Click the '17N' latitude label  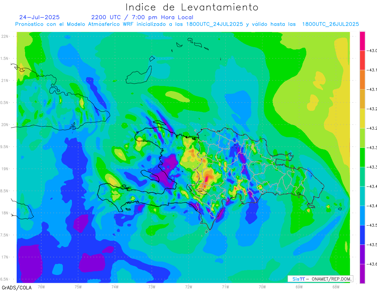click(x=5, y=257)
